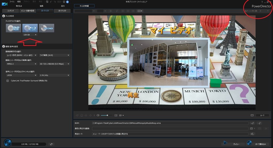Open the buttons-per-page dropdown
The height and width of the screenshot is (148, 273).
tap(264, 11)
